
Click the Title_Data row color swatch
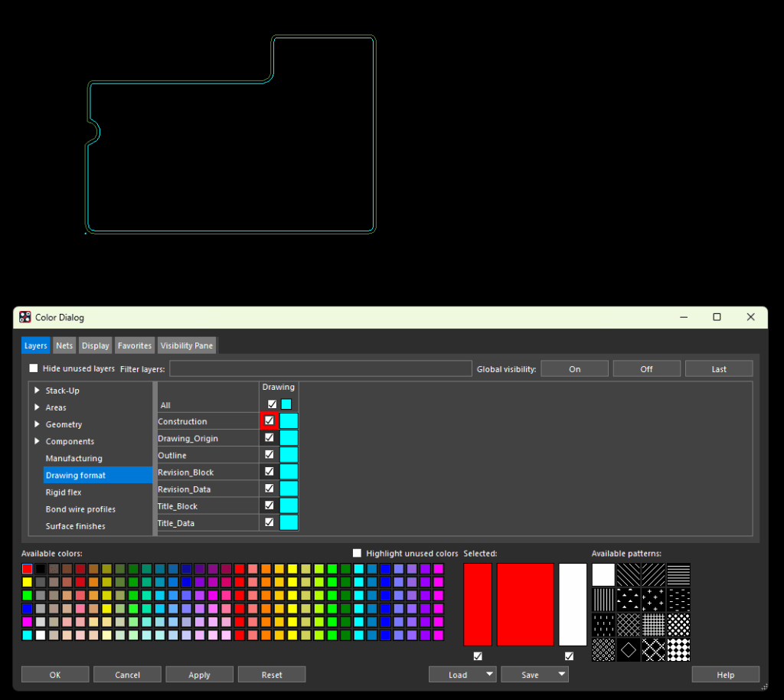(289, 522)
